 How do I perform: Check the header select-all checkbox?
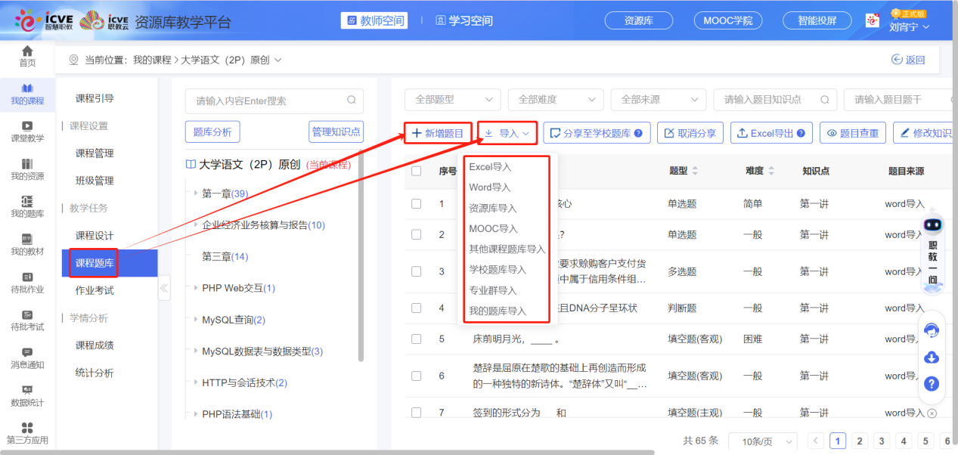click(416, 171)
